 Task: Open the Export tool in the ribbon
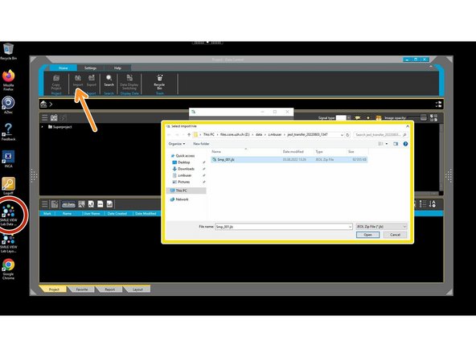(x=92, y=80)
